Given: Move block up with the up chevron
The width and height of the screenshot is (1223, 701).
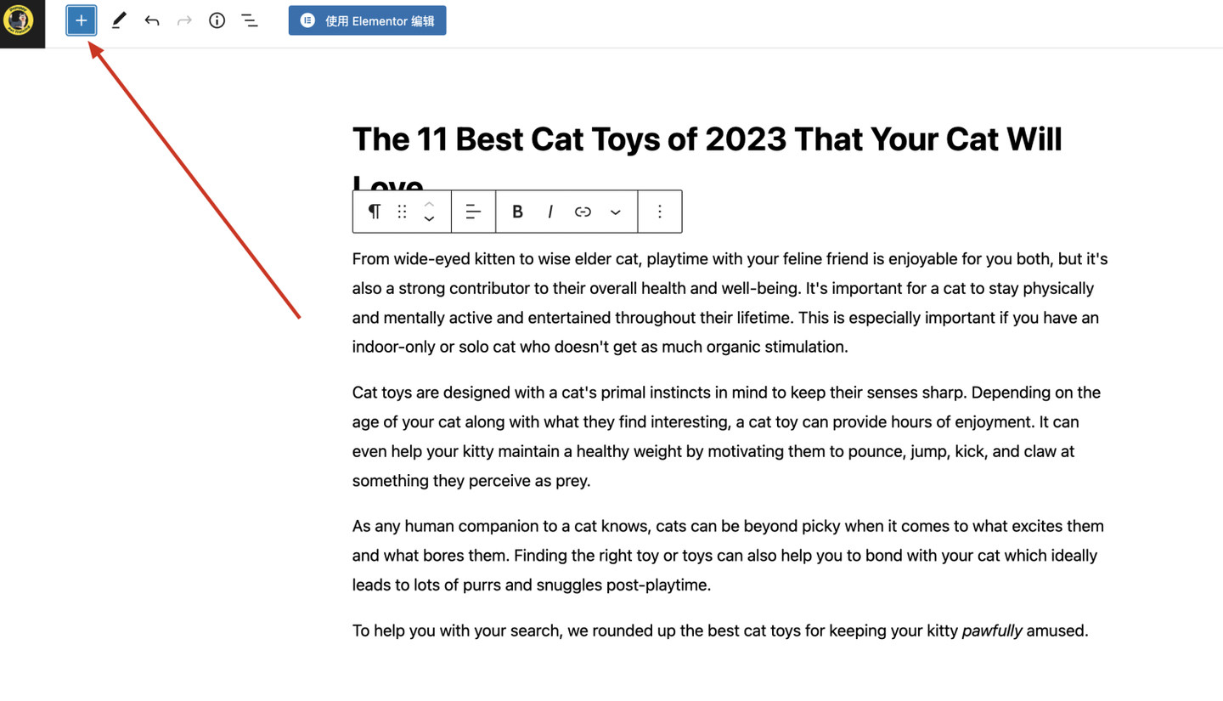Looking at the screenshot, I should coord(430,204).
